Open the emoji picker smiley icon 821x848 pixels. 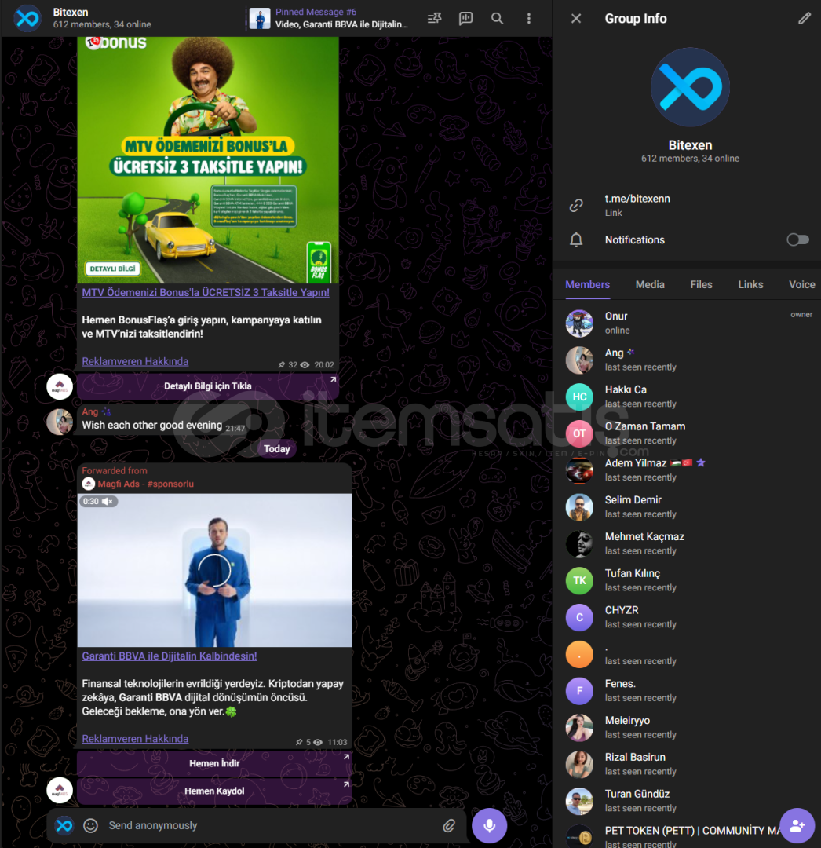[x=90, y=825]
